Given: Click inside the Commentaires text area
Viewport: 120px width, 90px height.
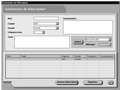Looking at the screenshot, I should tap(88, 27).
